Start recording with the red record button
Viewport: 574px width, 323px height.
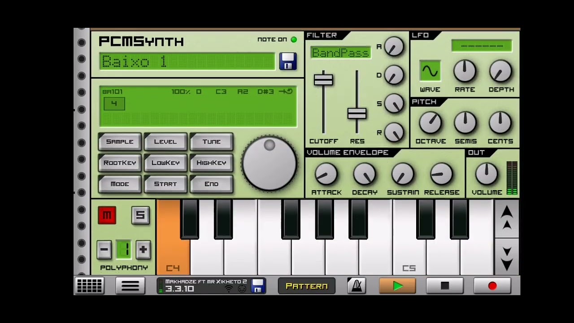pos(492,286)
